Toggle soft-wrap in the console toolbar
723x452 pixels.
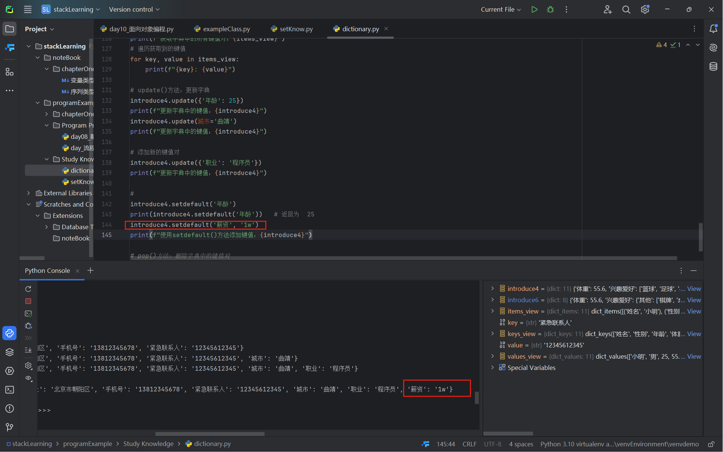click(x=28, y=350)
